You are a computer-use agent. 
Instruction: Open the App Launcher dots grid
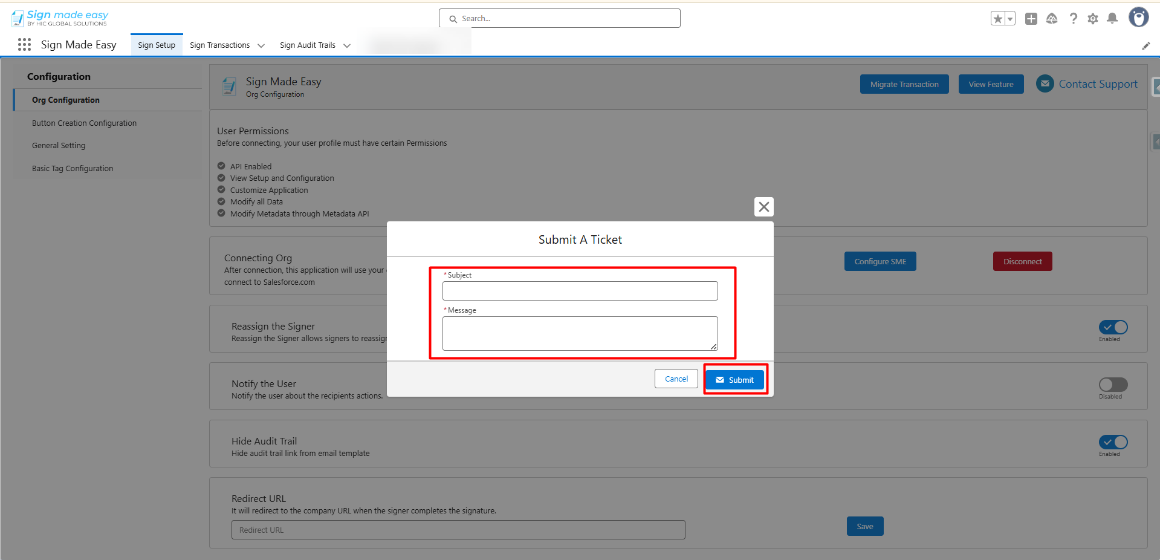click(x=24, y=45)
